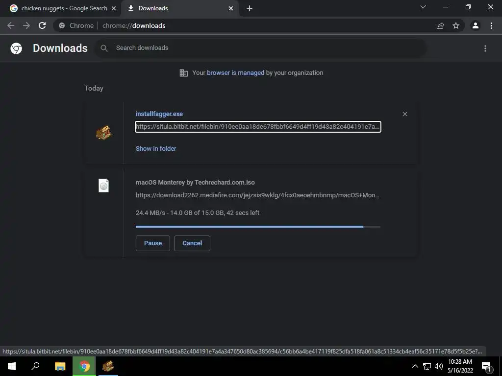Close the chicken nuggets search tab
The image size is (502, 376).
(114, 8)
